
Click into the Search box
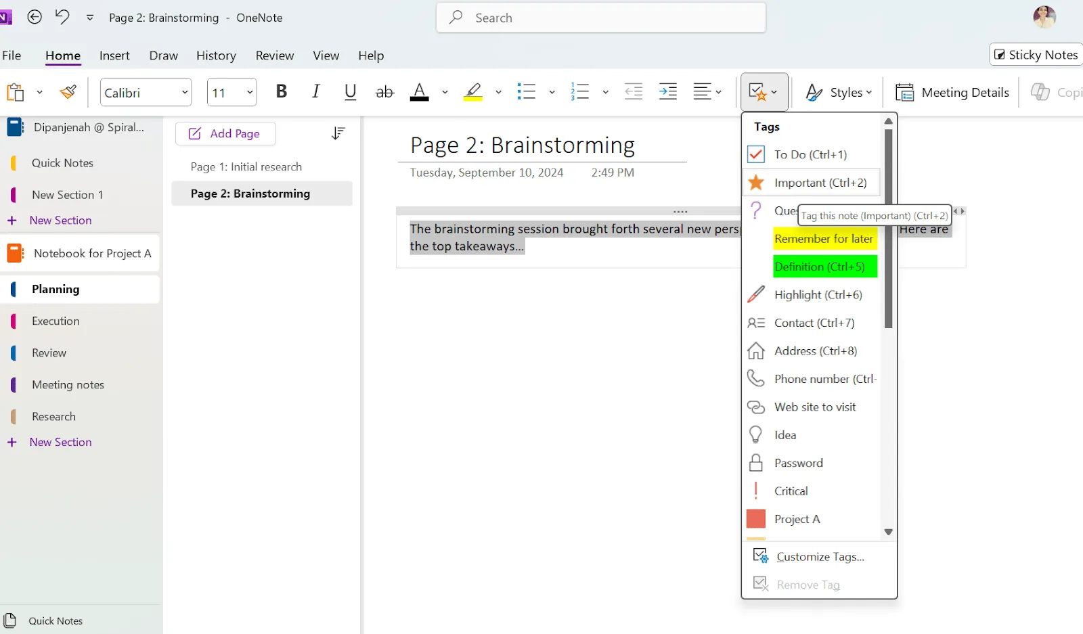point(601,18)
